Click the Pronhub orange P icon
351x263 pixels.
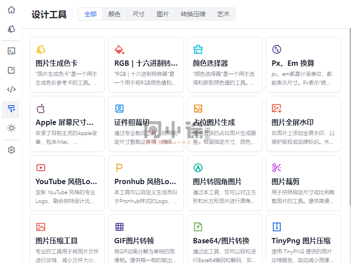tap(119, 167)
